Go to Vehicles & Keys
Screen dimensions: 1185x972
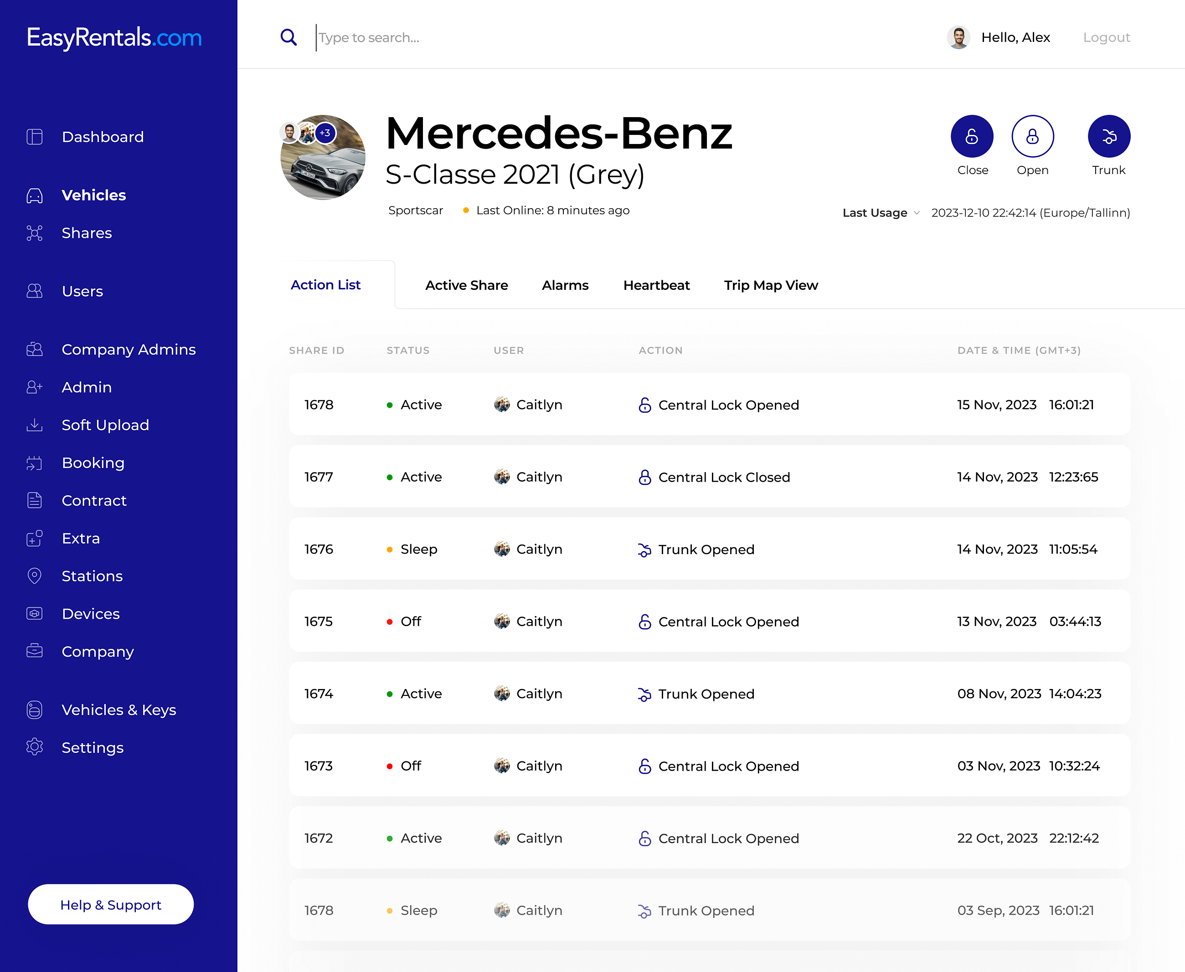(118, 710)
